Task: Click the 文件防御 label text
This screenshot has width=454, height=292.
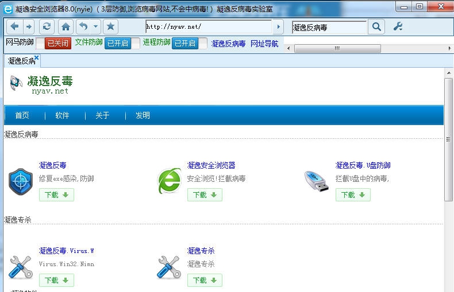Action: click(89, 42)
